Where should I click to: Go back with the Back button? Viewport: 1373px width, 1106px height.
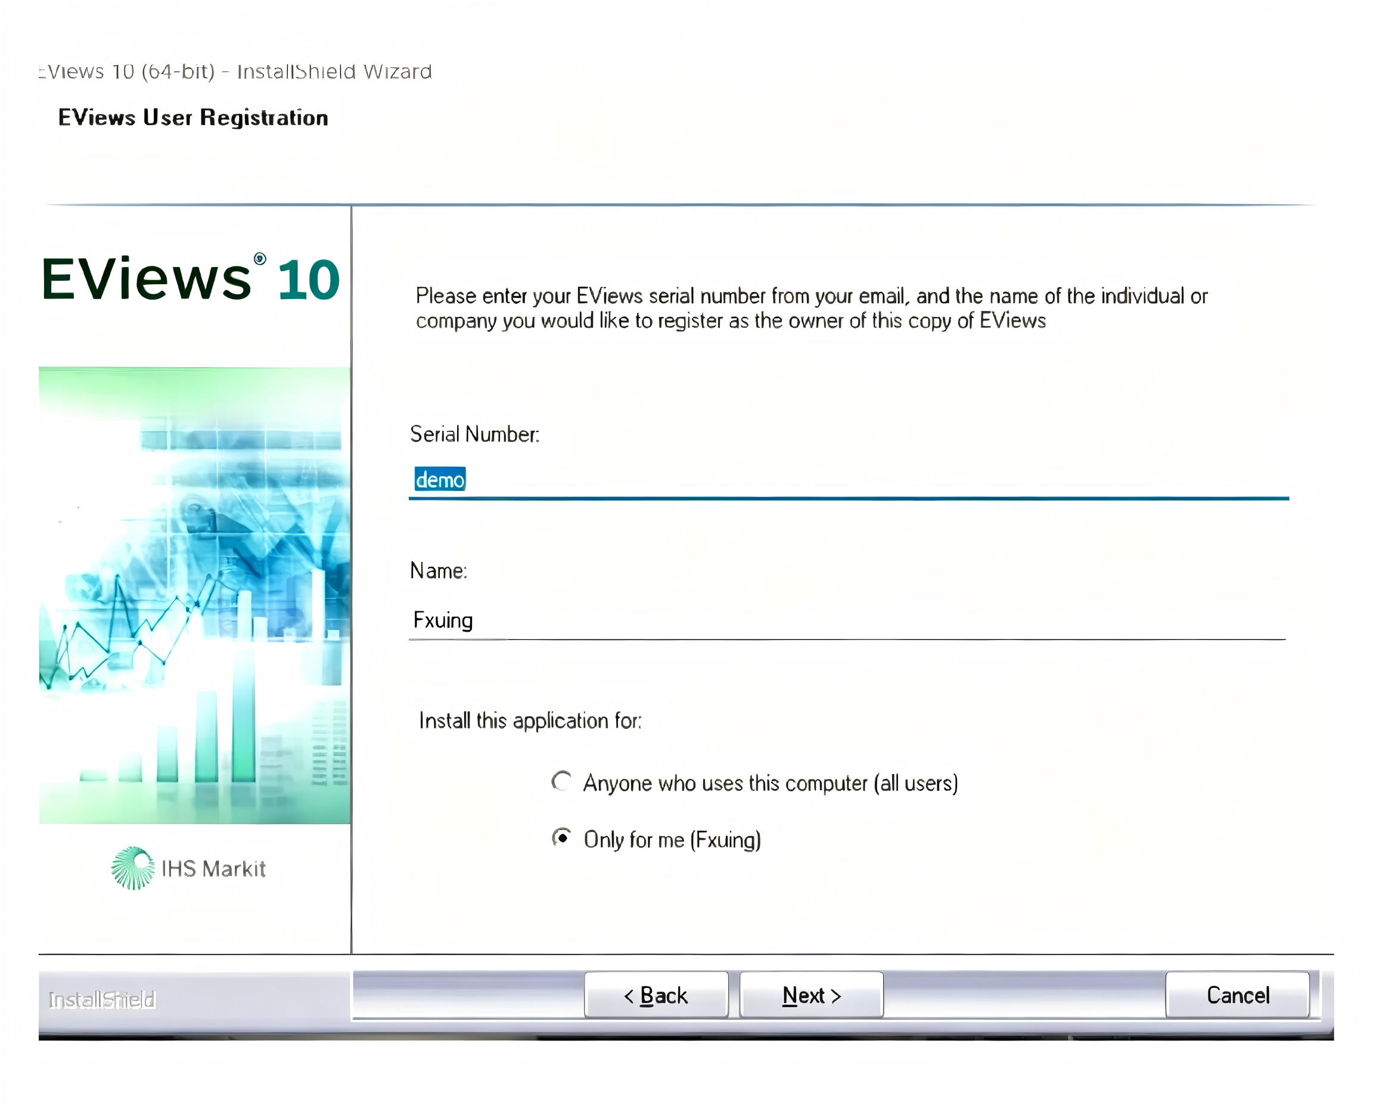(x=656, y=995)
